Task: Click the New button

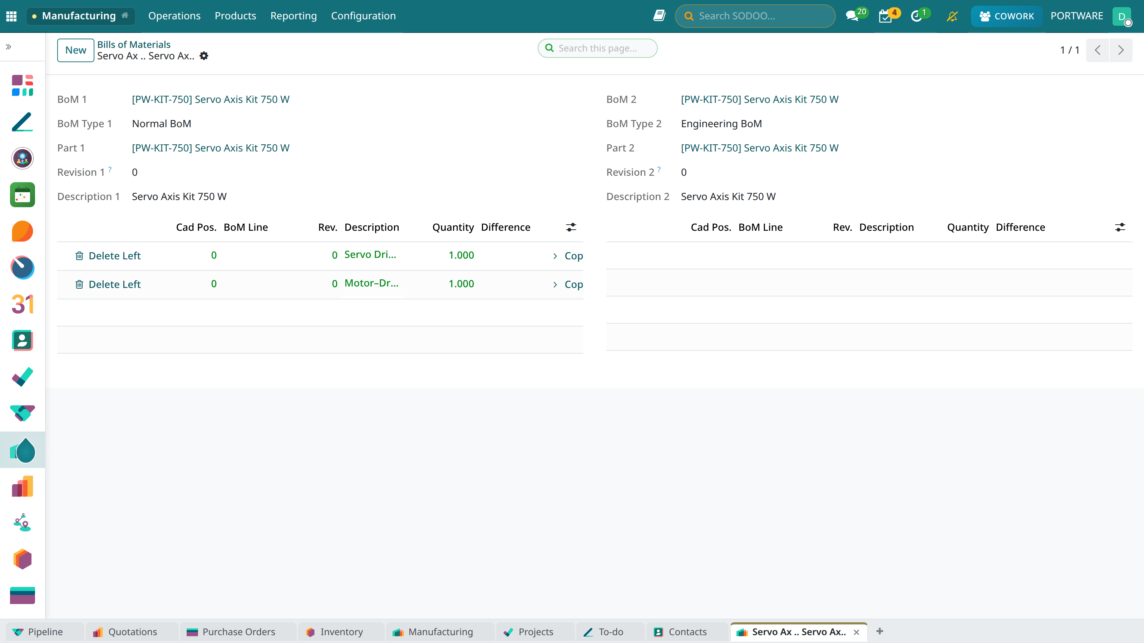Action: coord(75,50)
